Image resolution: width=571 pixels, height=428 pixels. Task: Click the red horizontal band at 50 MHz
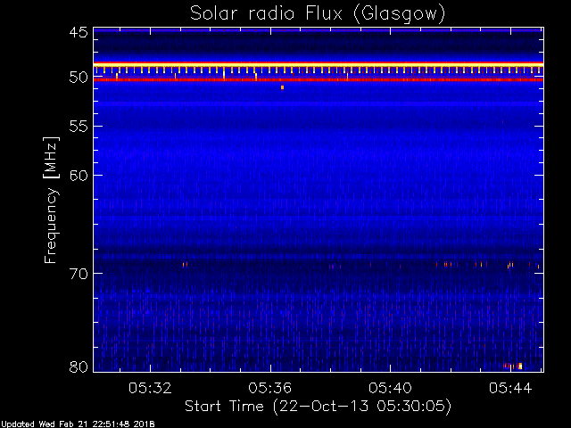[x=319, y=79]
